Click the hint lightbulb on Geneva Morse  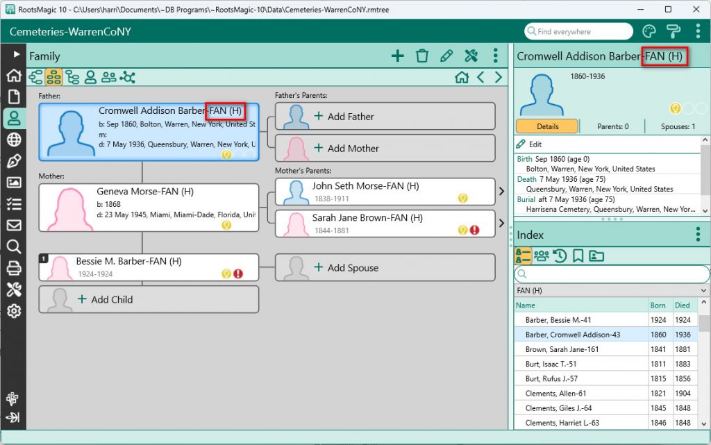pos(226,225)
